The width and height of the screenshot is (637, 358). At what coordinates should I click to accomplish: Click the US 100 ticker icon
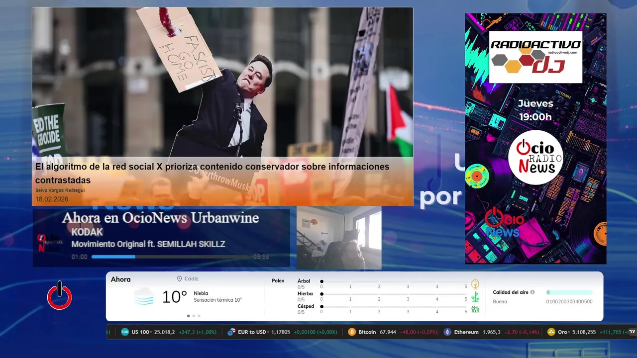125,332
